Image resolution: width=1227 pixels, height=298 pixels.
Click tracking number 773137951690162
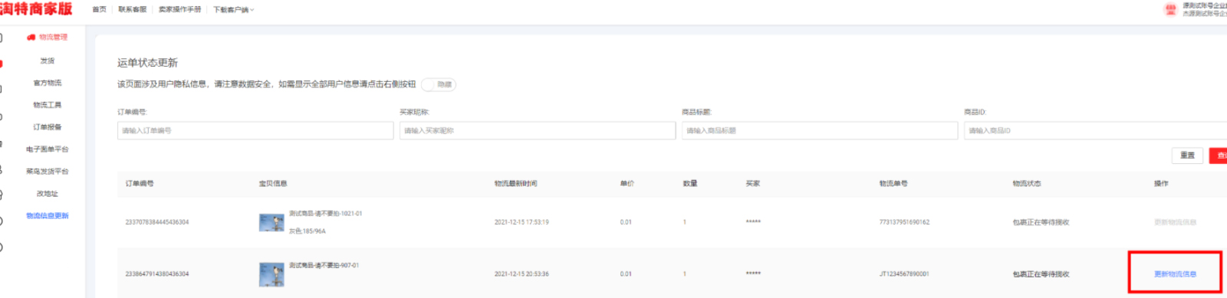pos(904,222)
